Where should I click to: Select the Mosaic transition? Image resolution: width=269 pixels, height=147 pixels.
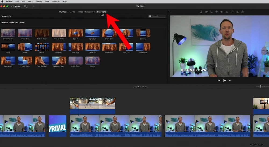[42, 47]
